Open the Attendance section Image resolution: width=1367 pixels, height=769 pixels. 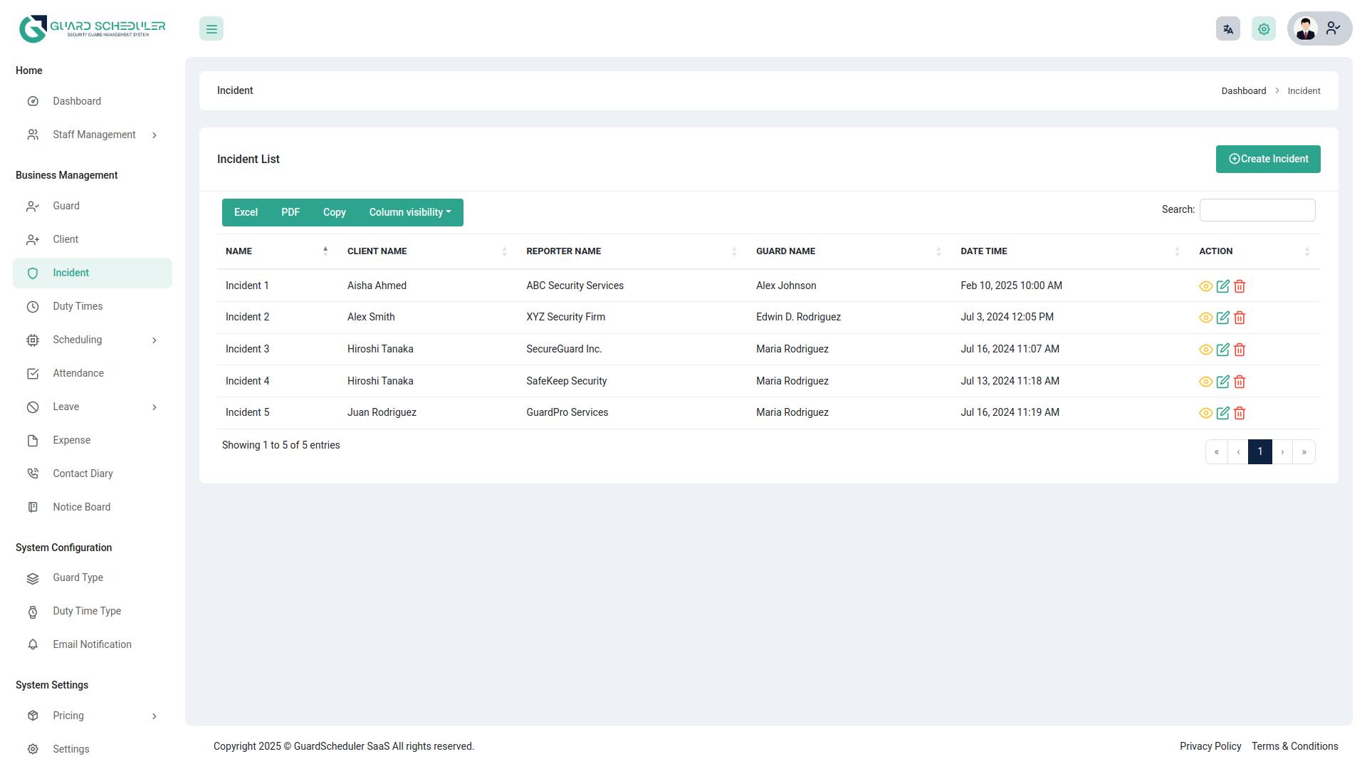click(78, 372)
